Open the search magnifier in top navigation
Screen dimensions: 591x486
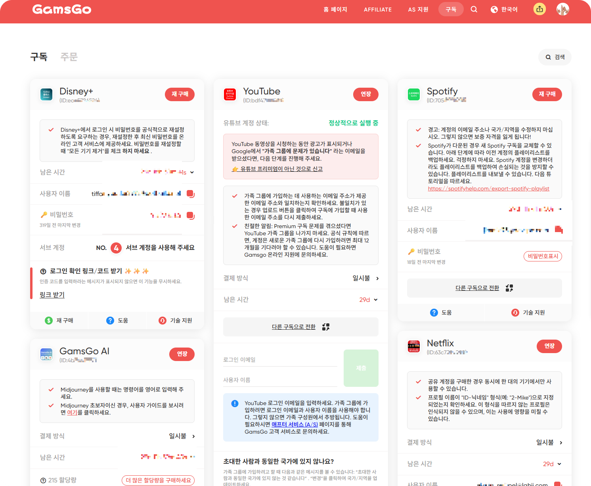(474, 9)
